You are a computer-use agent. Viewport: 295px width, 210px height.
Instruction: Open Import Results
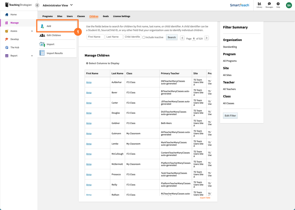point(42,53)
